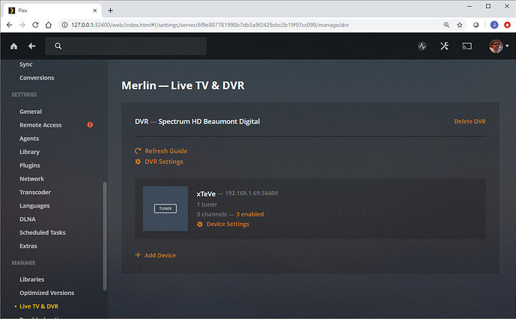Open Extras settings
The height and width of the screenshot is (319, 516).
pyautogui.click(x=28, y=246)
